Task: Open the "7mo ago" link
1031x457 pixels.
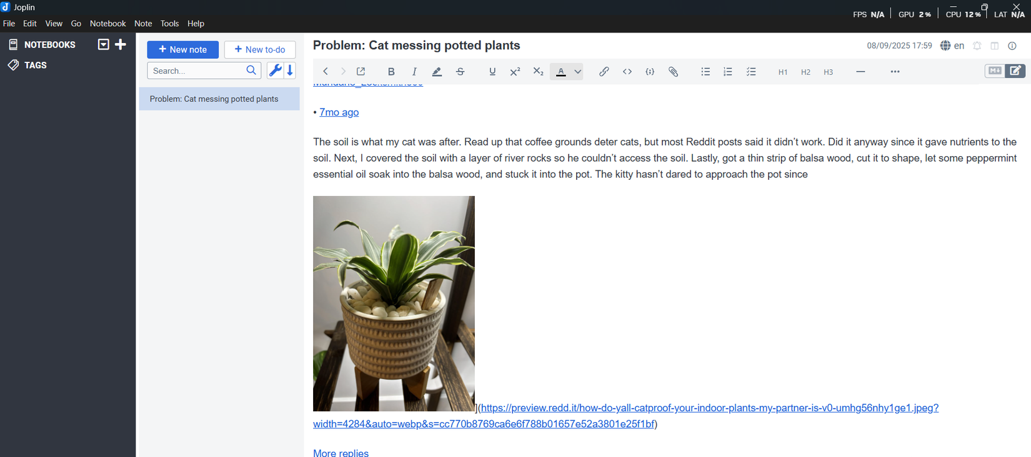Action: 339,112
